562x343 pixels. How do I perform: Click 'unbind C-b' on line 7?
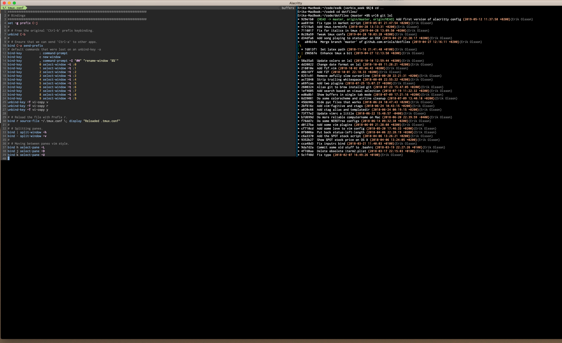[16, 34]
